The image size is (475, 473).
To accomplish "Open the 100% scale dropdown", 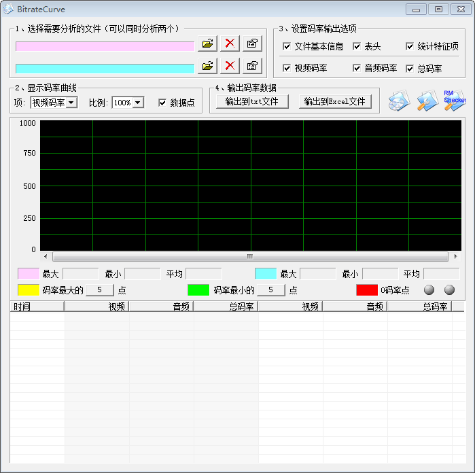I will tap(138, 103).
